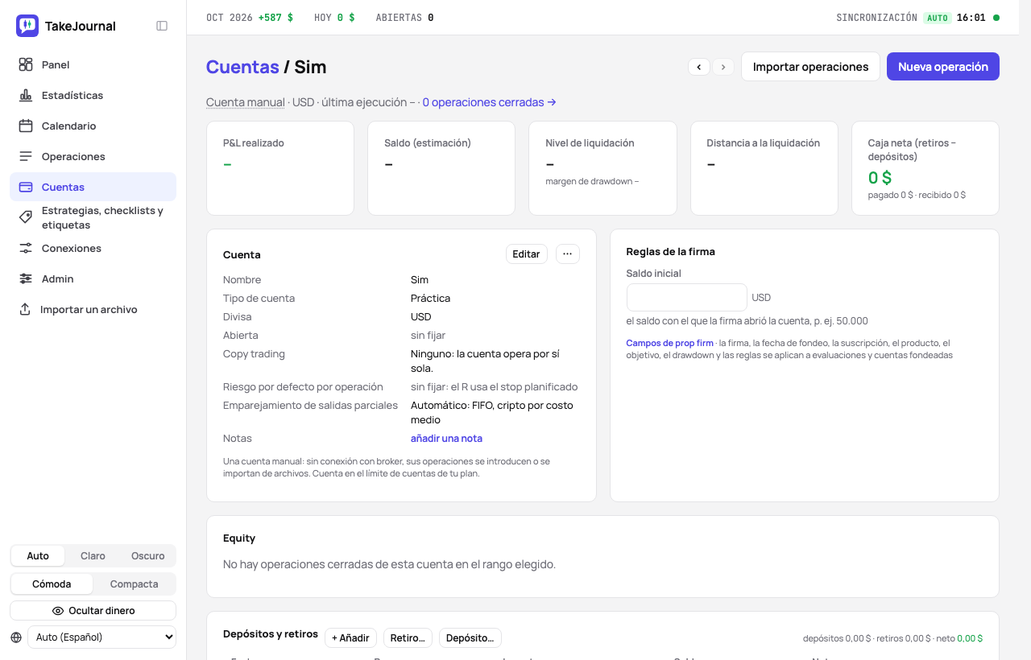
Task: Click the Cuentas card icon
Action: click(x=26, y=187)
